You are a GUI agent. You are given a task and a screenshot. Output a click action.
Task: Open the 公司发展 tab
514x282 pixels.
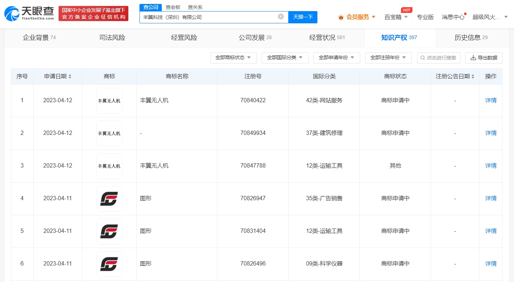click(x=255, y=38)
